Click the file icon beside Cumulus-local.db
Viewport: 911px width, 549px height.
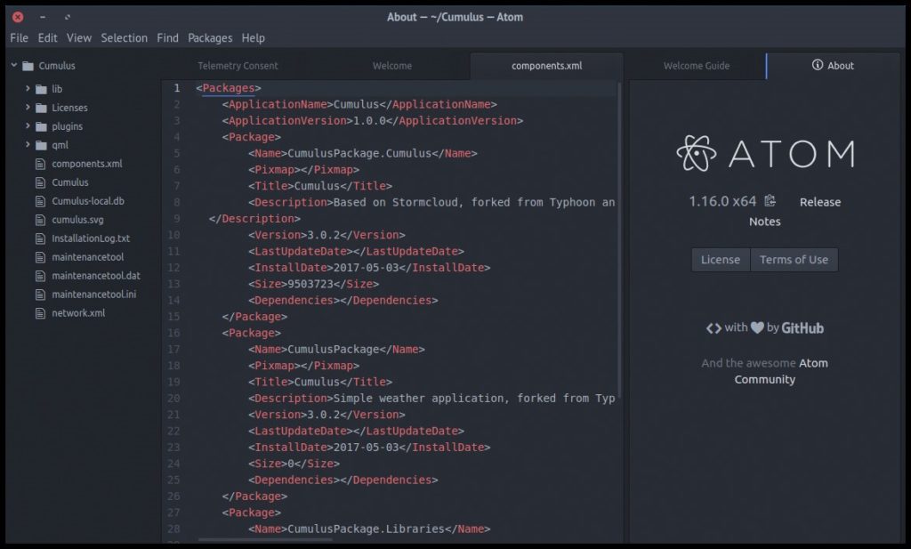click(40, 201)
